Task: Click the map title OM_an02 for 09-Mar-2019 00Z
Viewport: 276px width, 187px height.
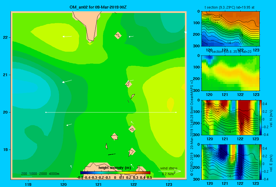Action: point(98,7)
